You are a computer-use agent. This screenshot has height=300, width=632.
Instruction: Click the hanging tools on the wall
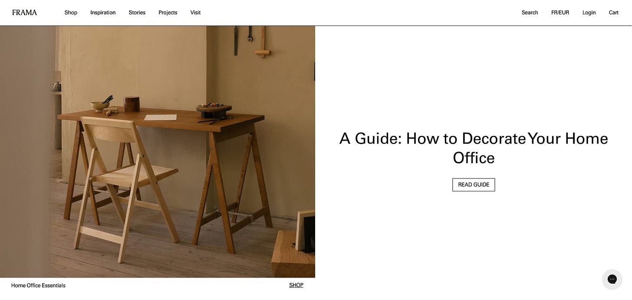point(252,40)
